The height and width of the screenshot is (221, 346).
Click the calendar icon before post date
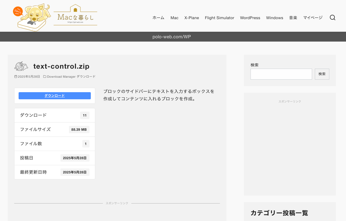coord(16,77)
